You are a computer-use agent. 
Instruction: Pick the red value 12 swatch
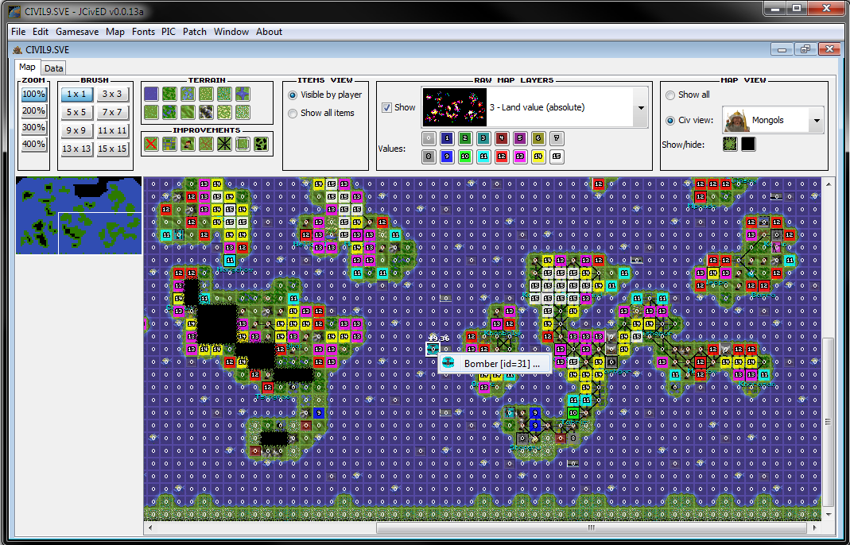pyautogui.click(x=502, y=157)
